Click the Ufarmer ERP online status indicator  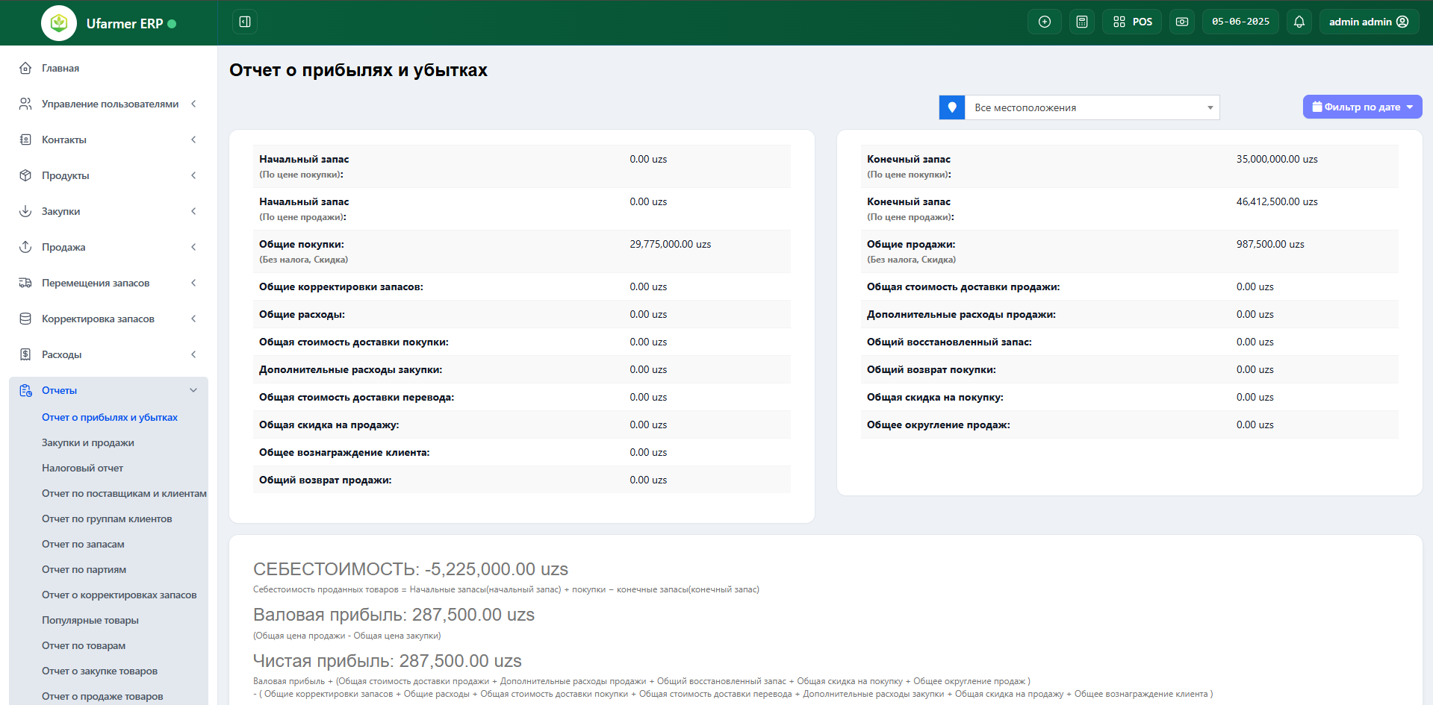pyautogui.click(x=172, y=23)
